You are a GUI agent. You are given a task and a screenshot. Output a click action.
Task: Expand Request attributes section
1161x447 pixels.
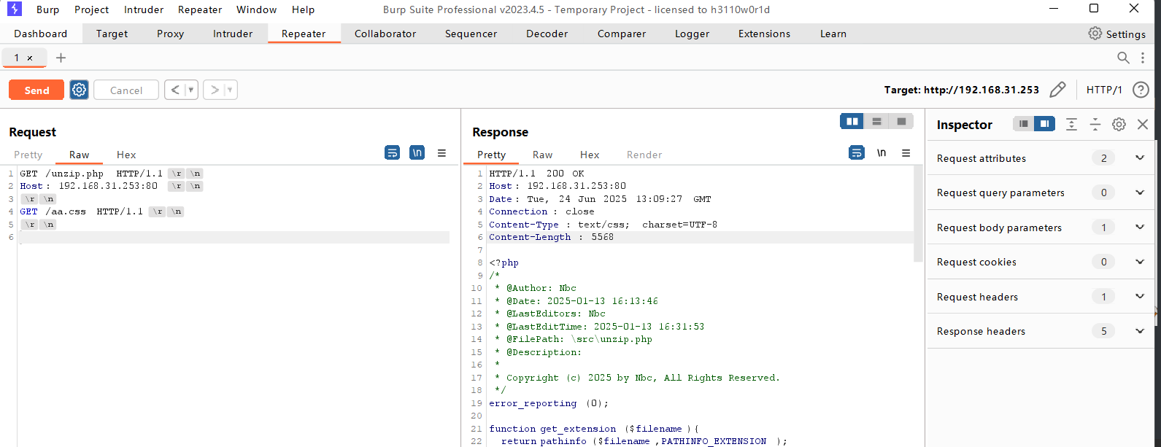click(x=1140, y=158)
